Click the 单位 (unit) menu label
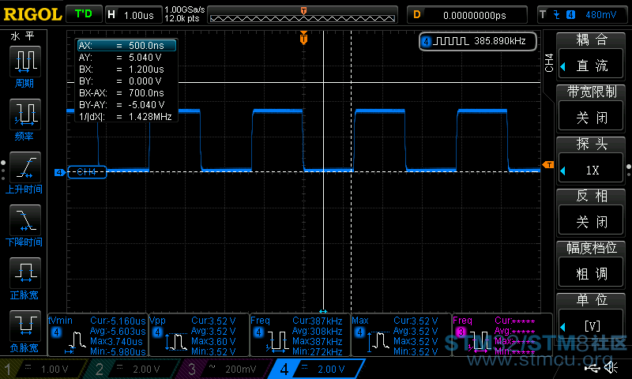The width and height of the screenshot is (632, 379). coord(591,300)
